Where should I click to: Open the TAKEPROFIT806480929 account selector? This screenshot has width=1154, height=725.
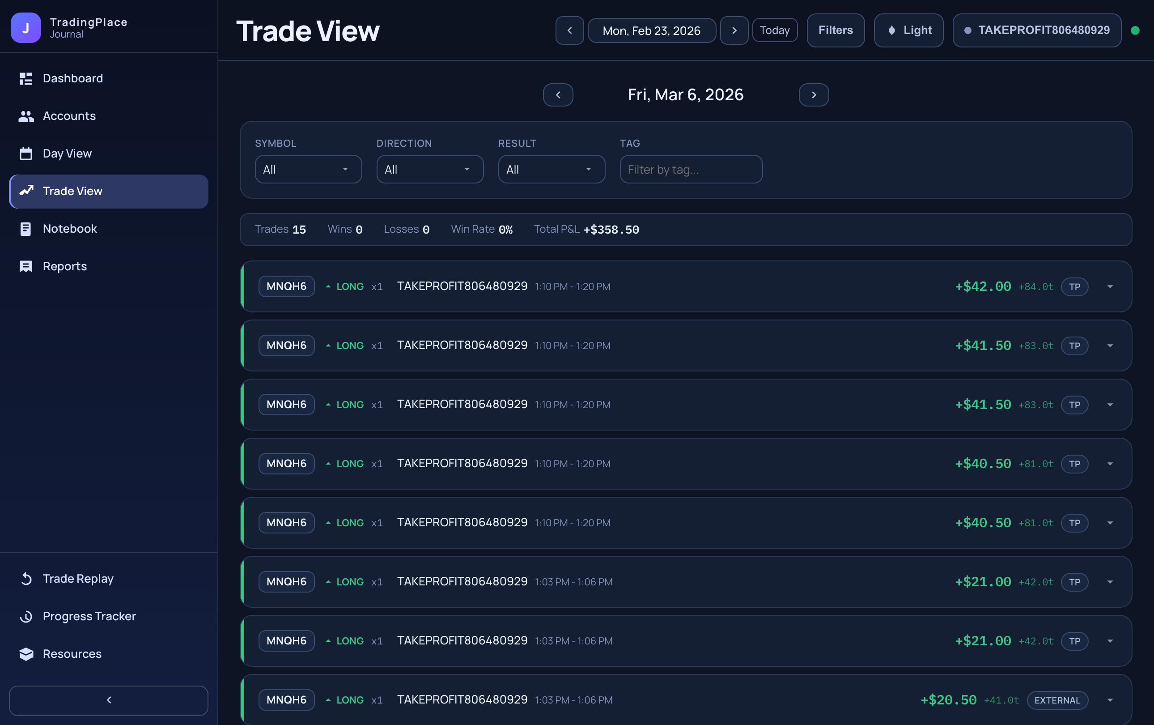pos(1037,30)
